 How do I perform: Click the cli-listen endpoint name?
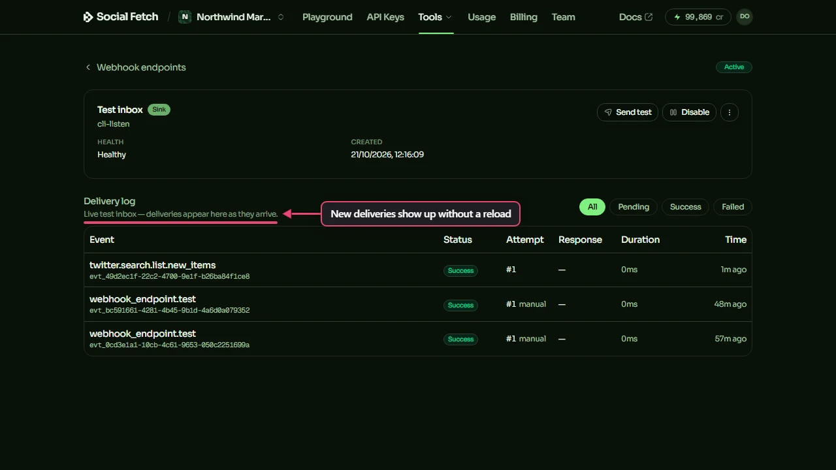[114, 124]
